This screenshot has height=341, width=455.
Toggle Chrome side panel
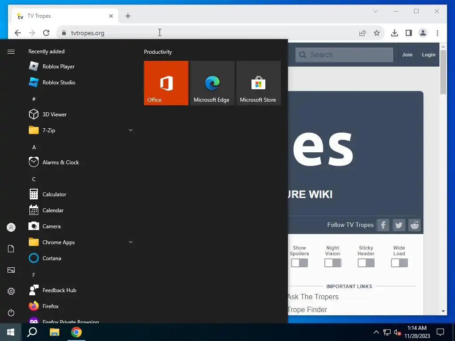point(409,33)
